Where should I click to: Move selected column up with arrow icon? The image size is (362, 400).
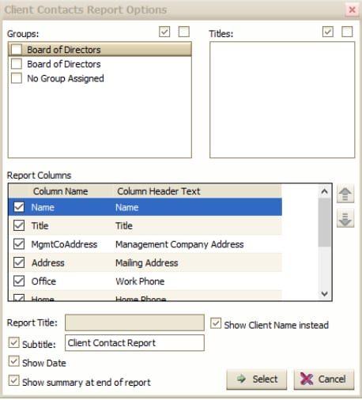click(345, 194)
